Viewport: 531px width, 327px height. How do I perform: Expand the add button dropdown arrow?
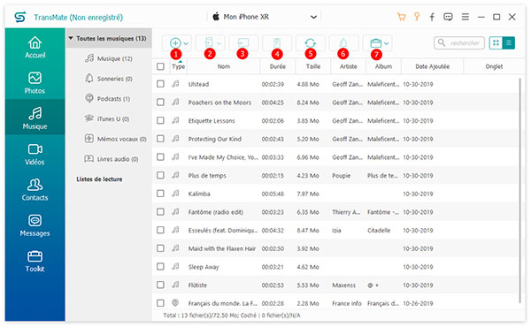pyautogui.click(x=186, y=43)
